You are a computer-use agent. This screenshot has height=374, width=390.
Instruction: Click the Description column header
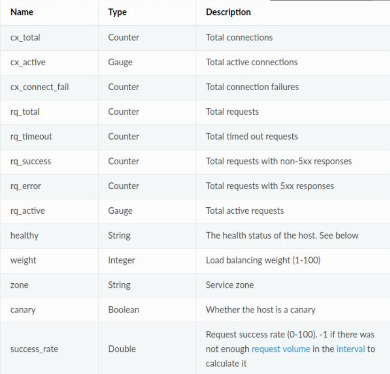coord(228,12)
